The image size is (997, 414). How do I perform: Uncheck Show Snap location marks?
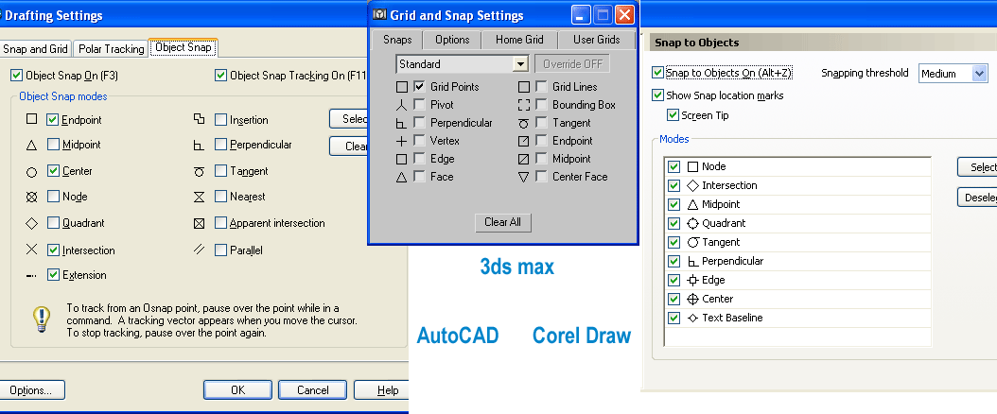(x=657, y=95)
